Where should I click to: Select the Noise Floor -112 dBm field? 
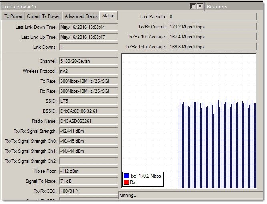(88, 171)
